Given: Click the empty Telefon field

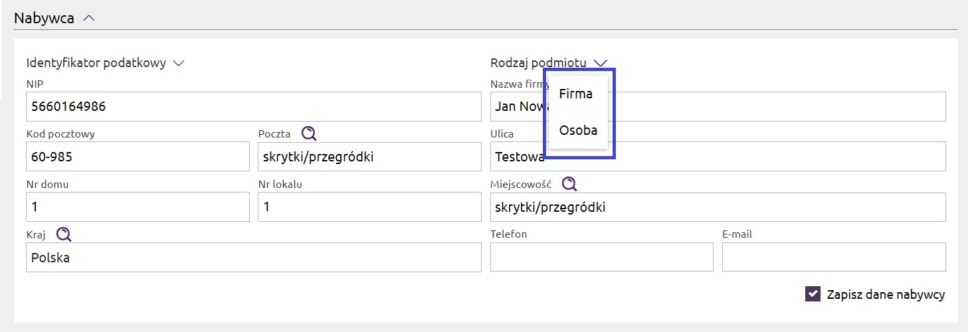Looking at the screenshot, I should (601, 257).
